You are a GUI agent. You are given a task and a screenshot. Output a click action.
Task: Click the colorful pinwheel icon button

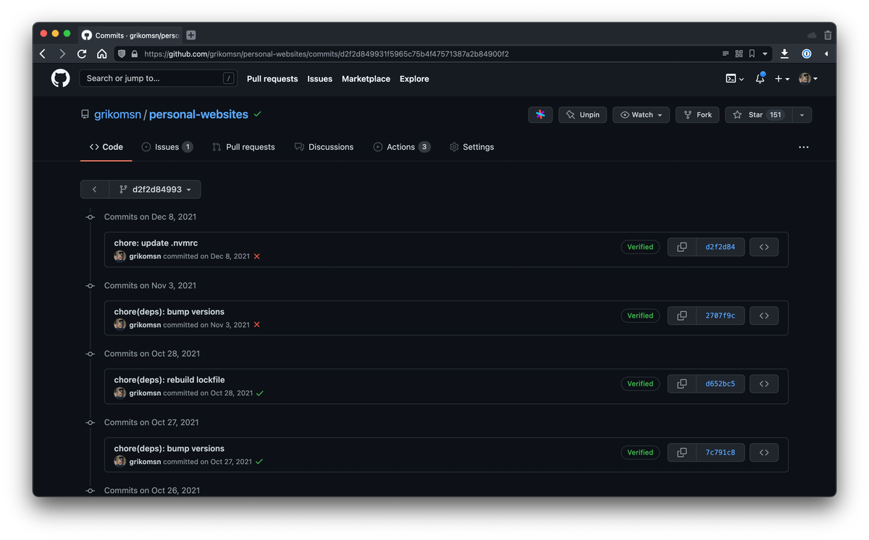pos(540,114)
